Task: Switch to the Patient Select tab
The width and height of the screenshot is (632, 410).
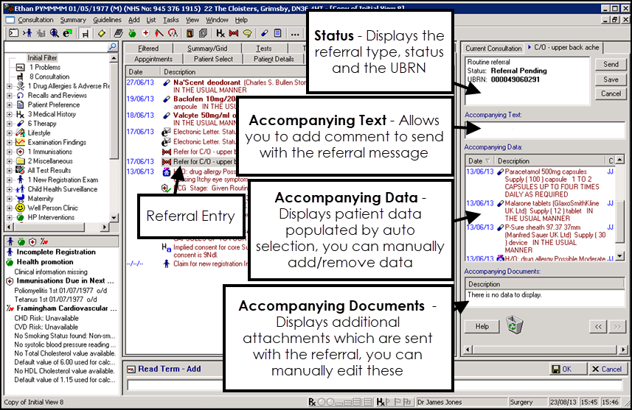Action: [214, 59]
